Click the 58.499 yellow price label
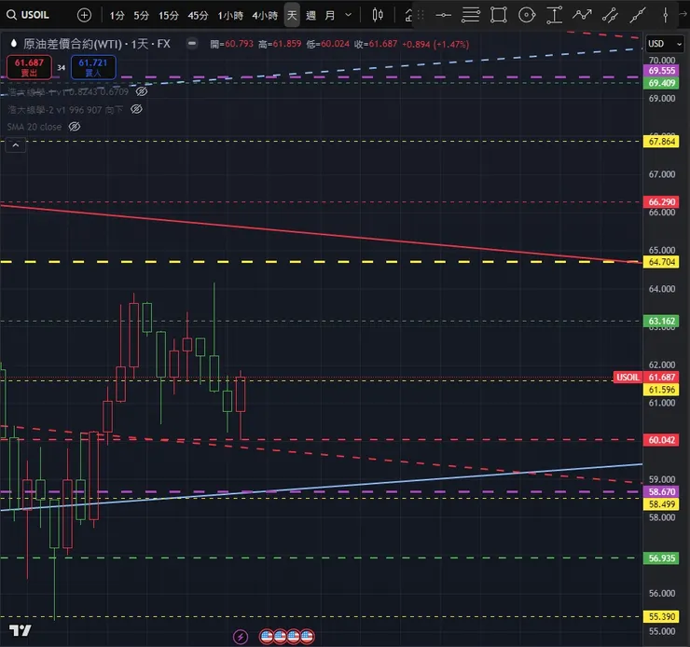690x647 pixels. click(x=661, y=504)
